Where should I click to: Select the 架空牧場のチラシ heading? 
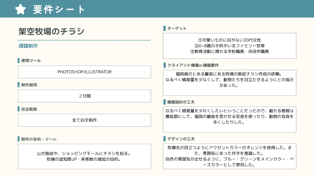[x=51, y=32]
